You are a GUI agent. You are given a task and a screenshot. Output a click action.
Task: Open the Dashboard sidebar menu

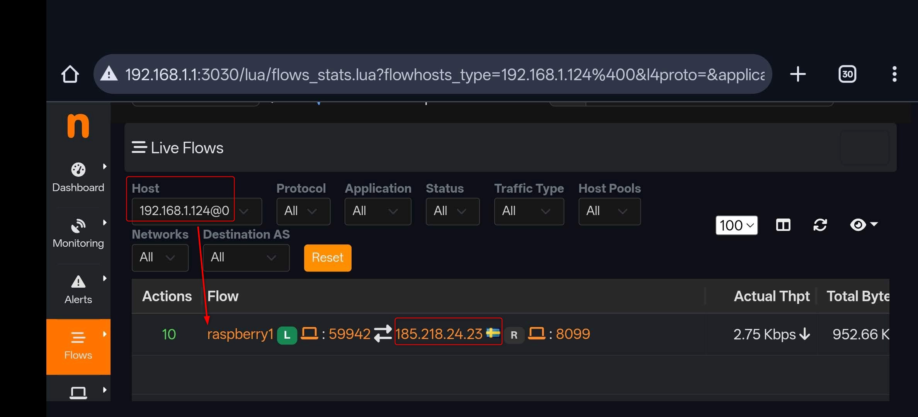click(x=78, y=177)
